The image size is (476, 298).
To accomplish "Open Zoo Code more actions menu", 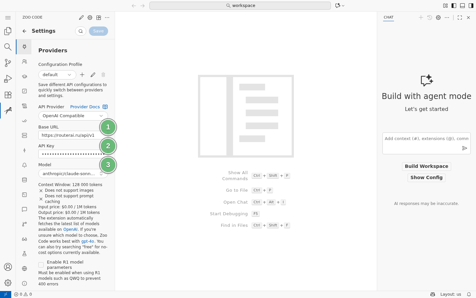I will 107,18.
